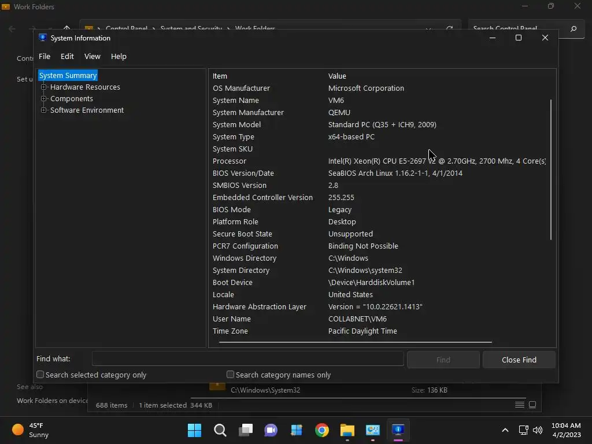592x444 pixels.
Task: Select the System Model row
Action: [x=379, y=124]
